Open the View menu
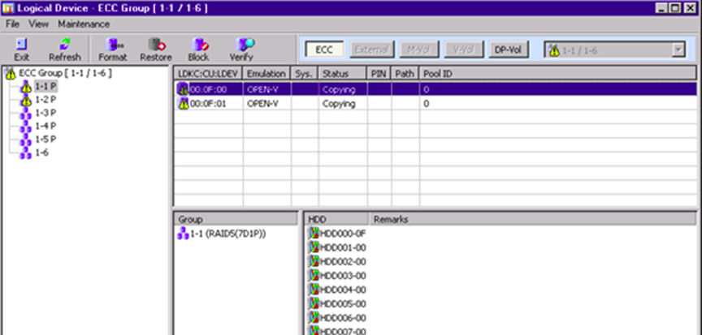 [38, 24]
